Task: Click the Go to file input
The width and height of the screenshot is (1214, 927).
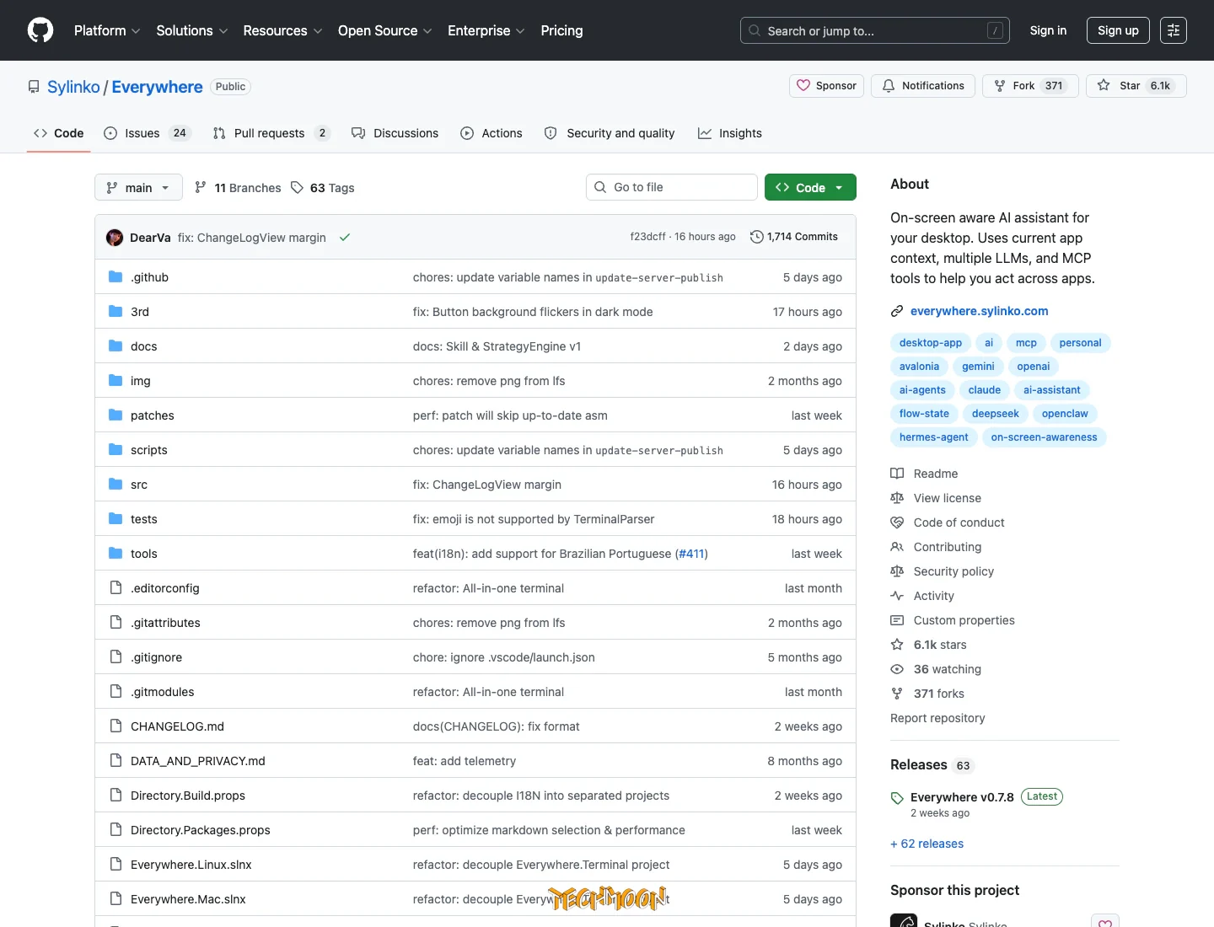Action: [672, 187]
